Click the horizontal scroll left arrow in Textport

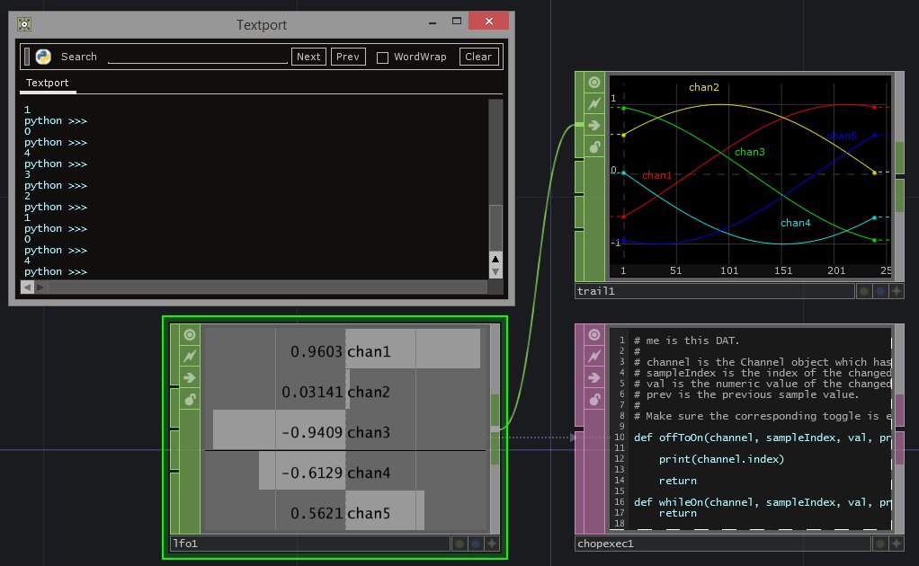[27, 287]
